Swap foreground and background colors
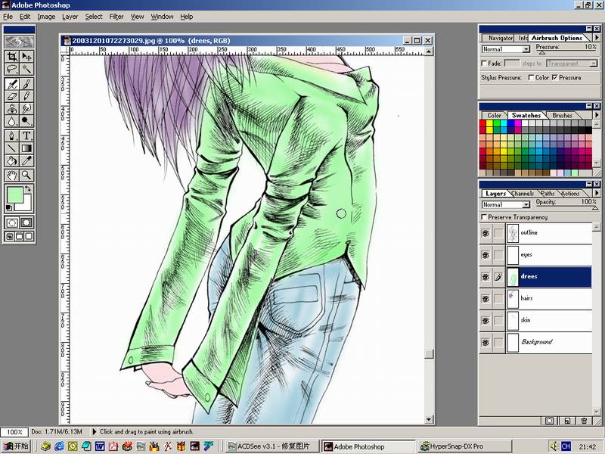The width and height of the screenshot is (605, 454). click(x=28, y=188)
